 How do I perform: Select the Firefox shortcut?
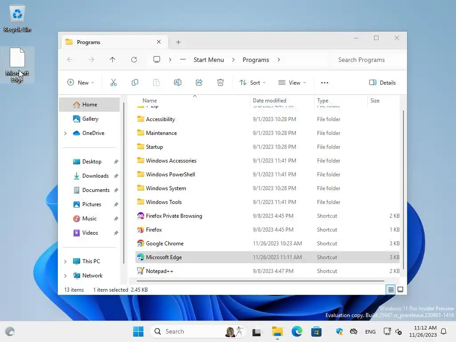click(267, 230)
